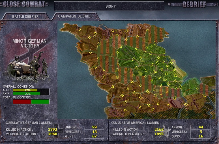Click the Isigny map title bar
The image size is (219, 144).
tap(109, 6)
